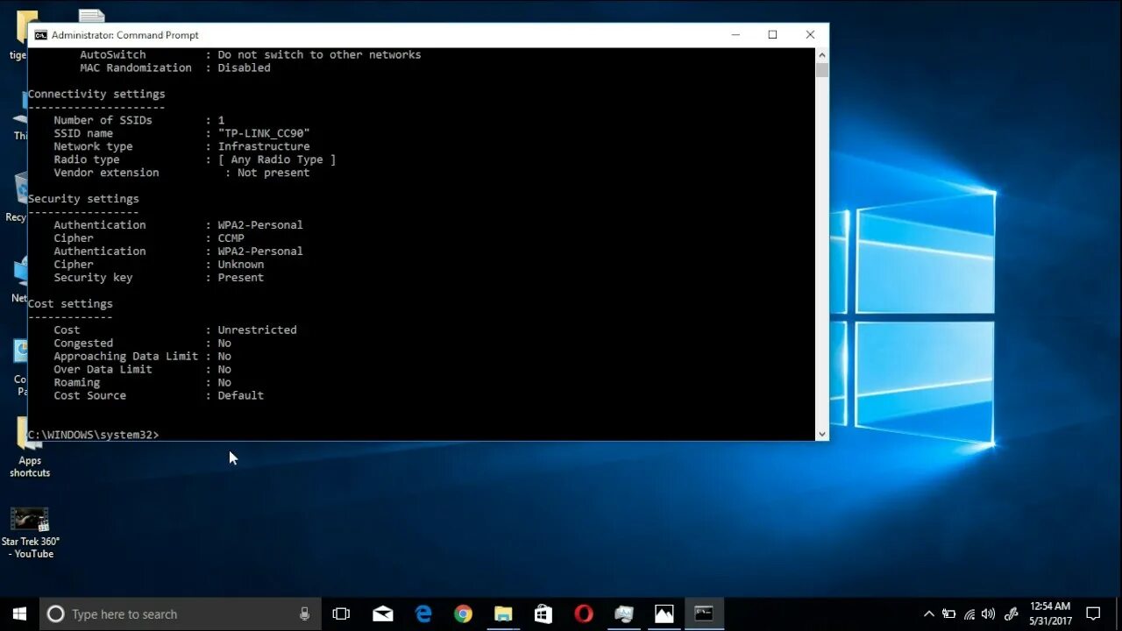Click the Roaming label
Image resolution: width=1122 pixels, height=631 pixels.
click(77, 383)
